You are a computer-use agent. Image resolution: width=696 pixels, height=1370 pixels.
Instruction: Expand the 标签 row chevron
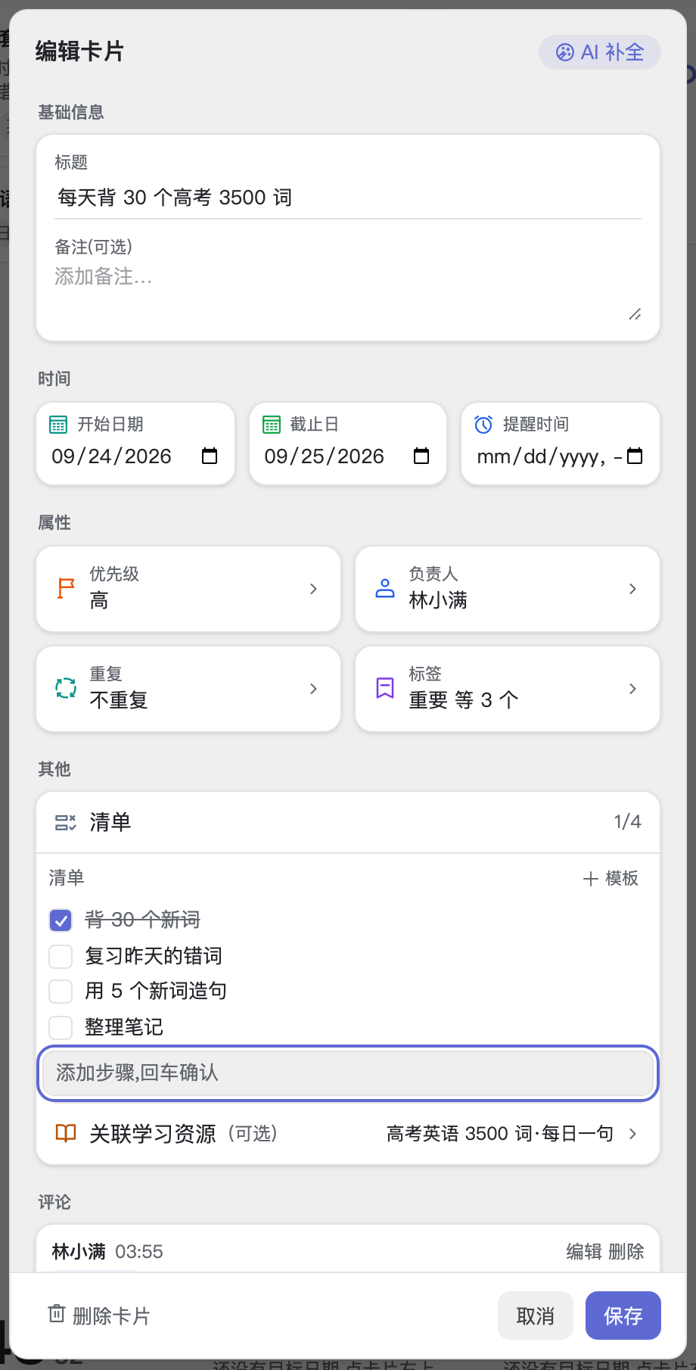[x=632, y=688]
